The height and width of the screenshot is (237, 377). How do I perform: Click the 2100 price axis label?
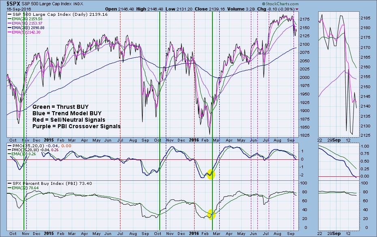click(x=304, y=44)
